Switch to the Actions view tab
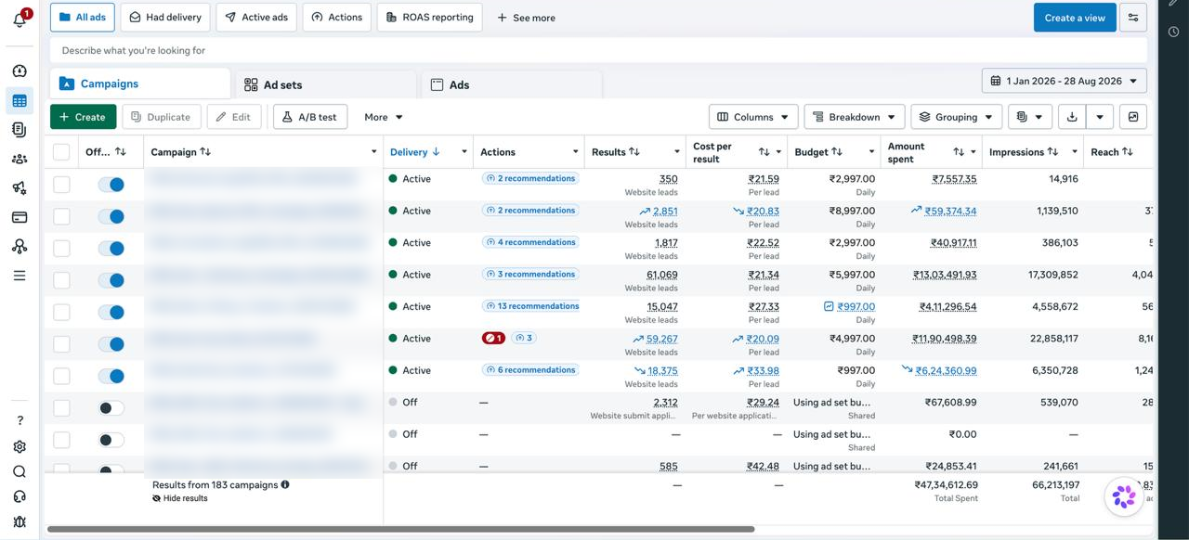1189x540 pixels. tap(337, 18)
